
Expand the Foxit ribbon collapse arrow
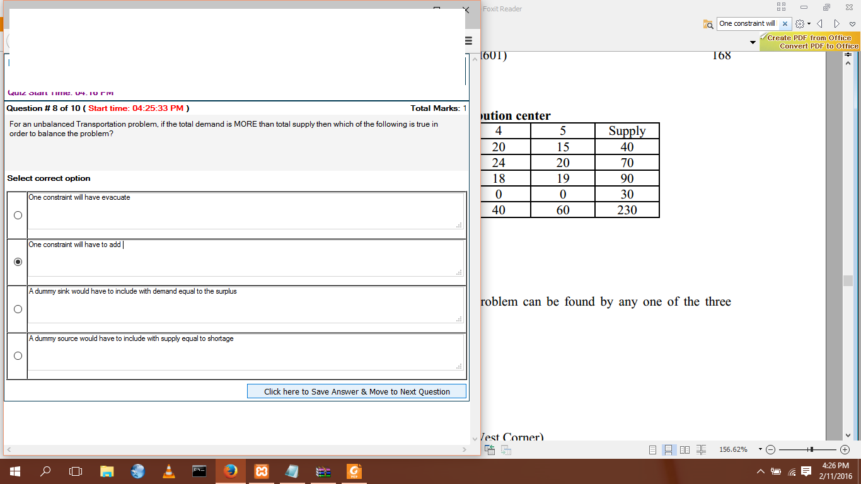pos(753,42)
